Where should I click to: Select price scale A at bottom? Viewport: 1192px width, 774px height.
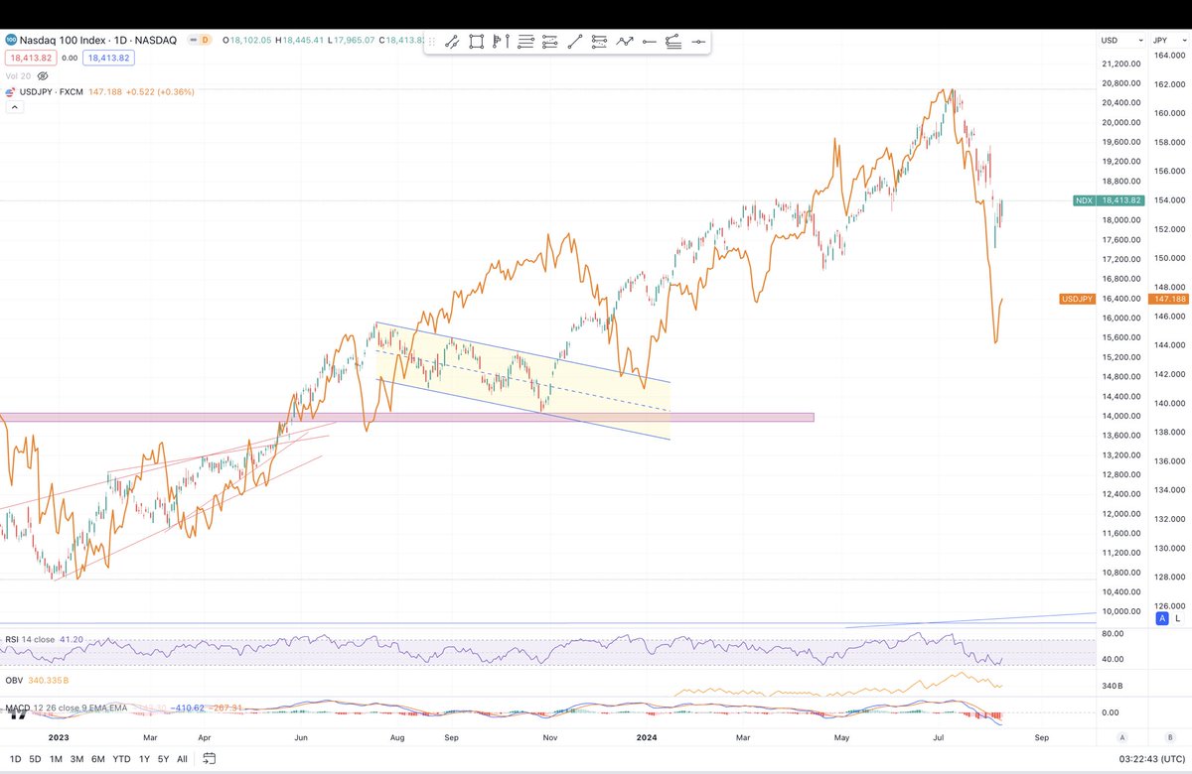coord(1121,737)
